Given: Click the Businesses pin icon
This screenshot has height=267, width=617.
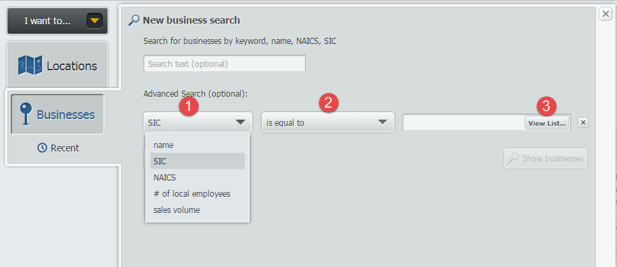Looking at the screenshot, I should pos(26,114).
